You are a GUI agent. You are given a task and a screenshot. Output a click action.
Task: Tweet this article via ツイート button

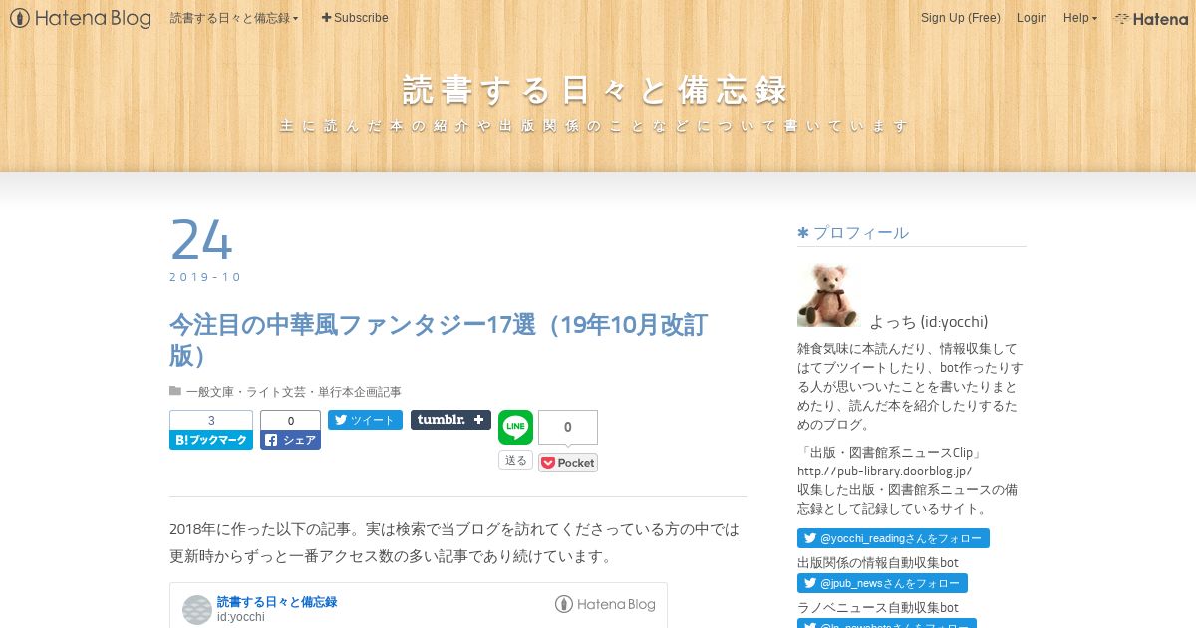[365, 420]
